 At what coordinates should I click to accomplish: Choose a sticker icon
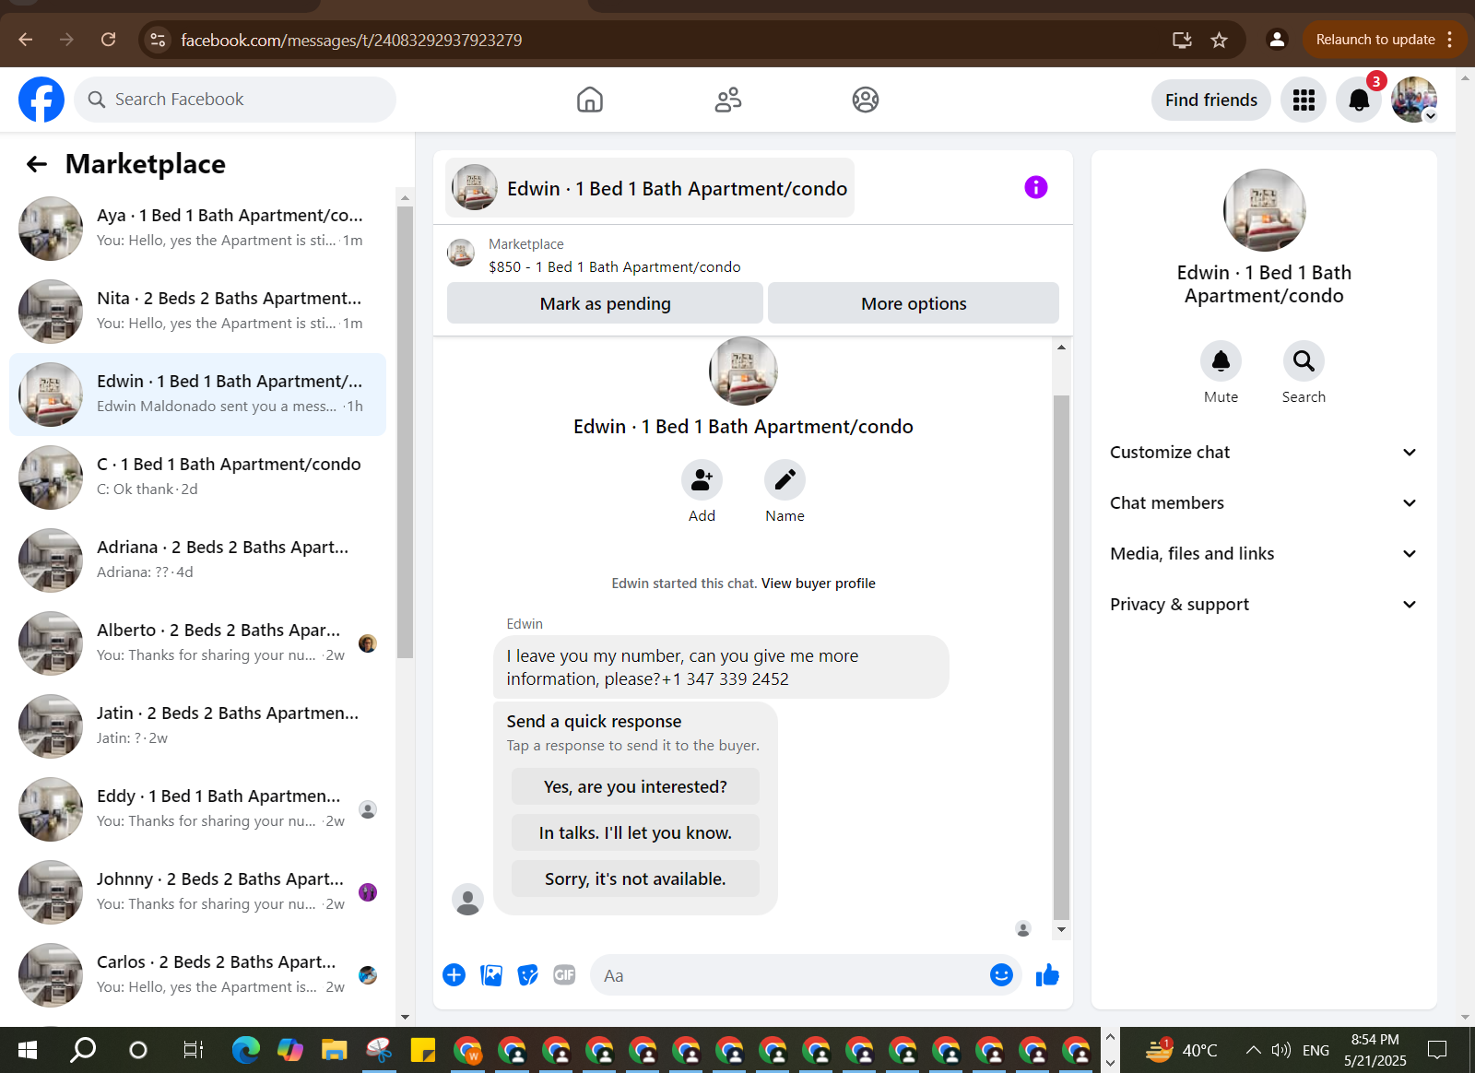(527, 975)
